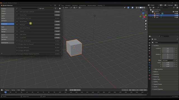Play animation forward in timeline
Viewport: 179px width, 100px height.
tap(76, 90)
